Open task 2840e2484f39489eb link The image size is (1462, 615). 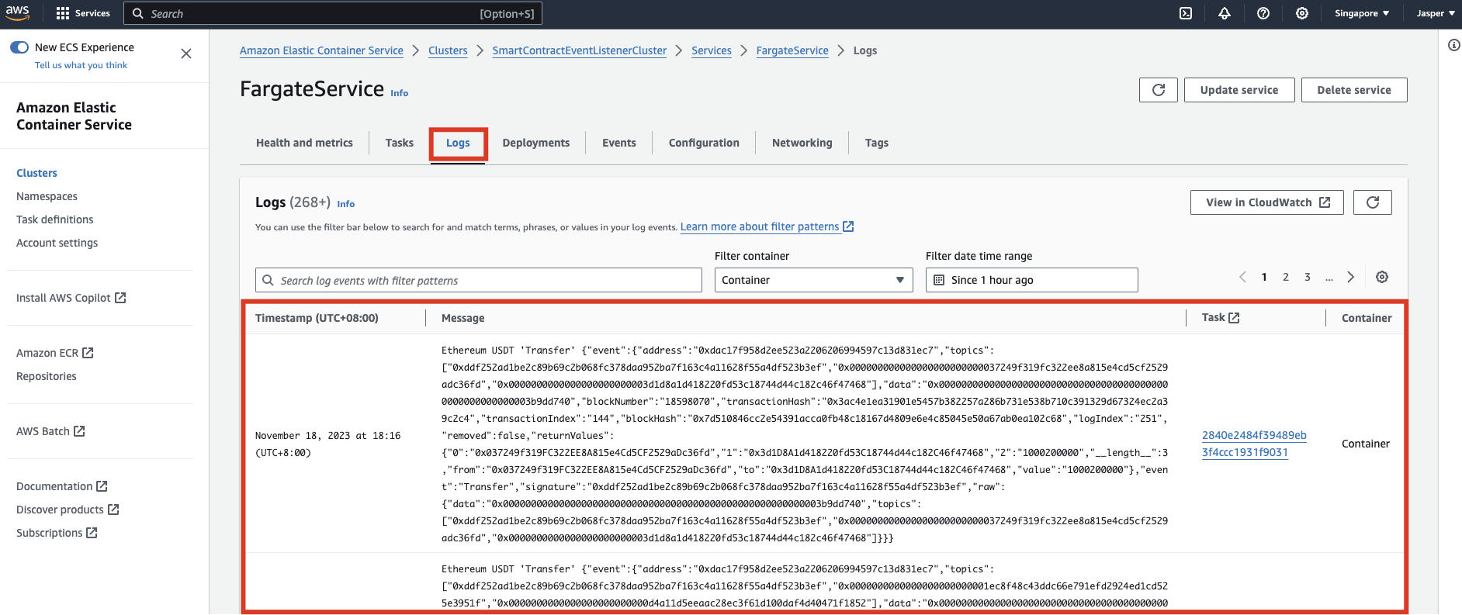click(1254, 444)
